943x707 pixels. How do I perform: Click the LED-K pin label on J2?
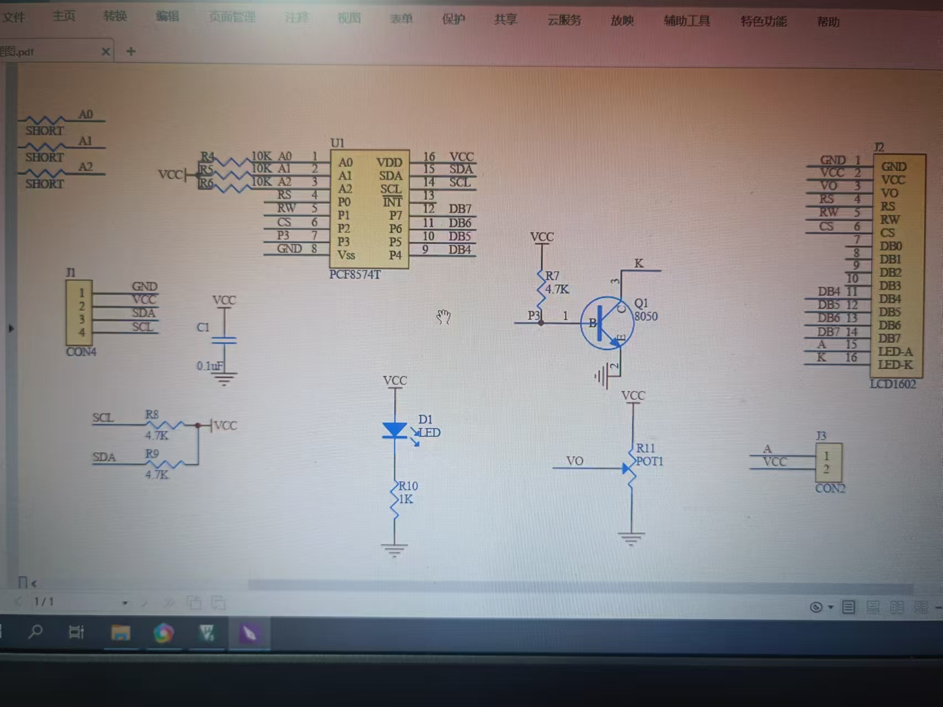895,365
